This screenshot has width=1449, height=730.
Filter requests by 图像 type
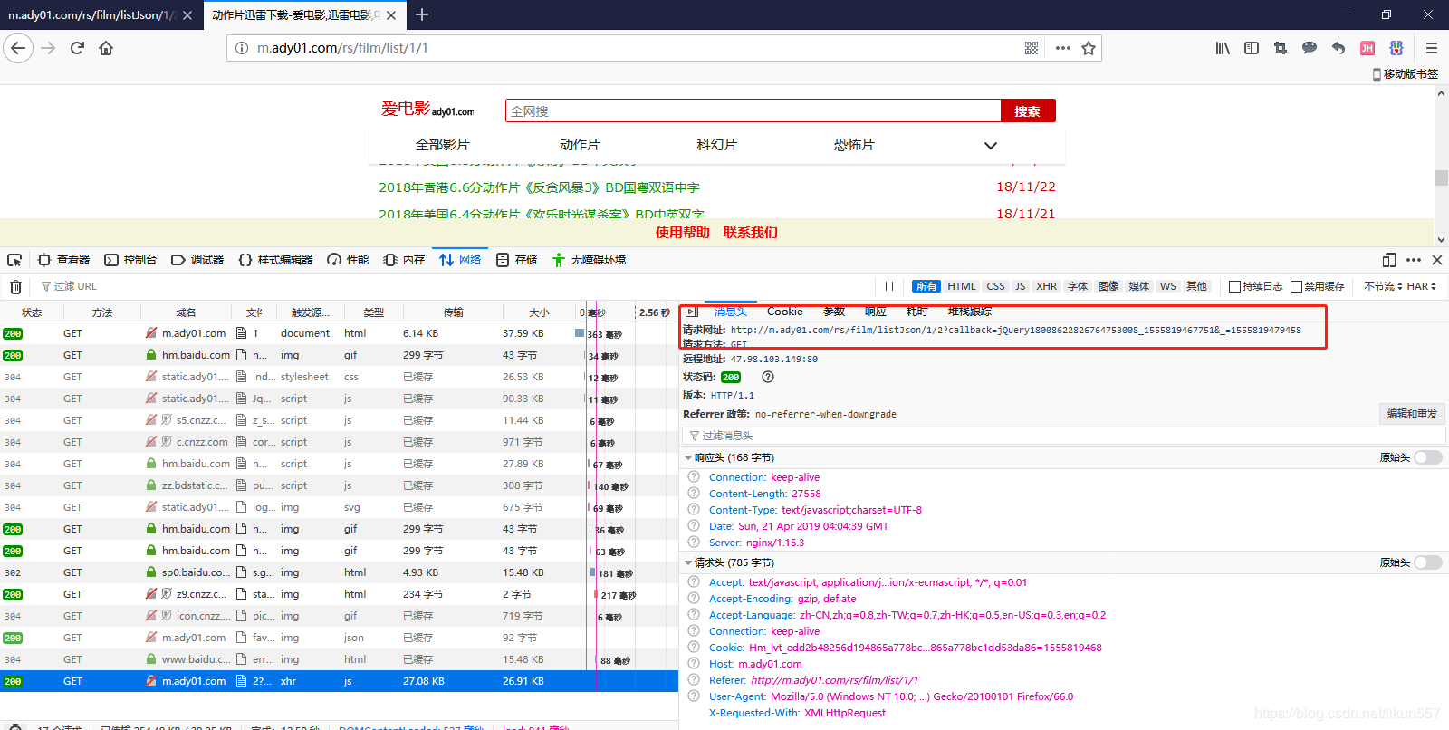pyautogui.click(x=1108, y=286)
